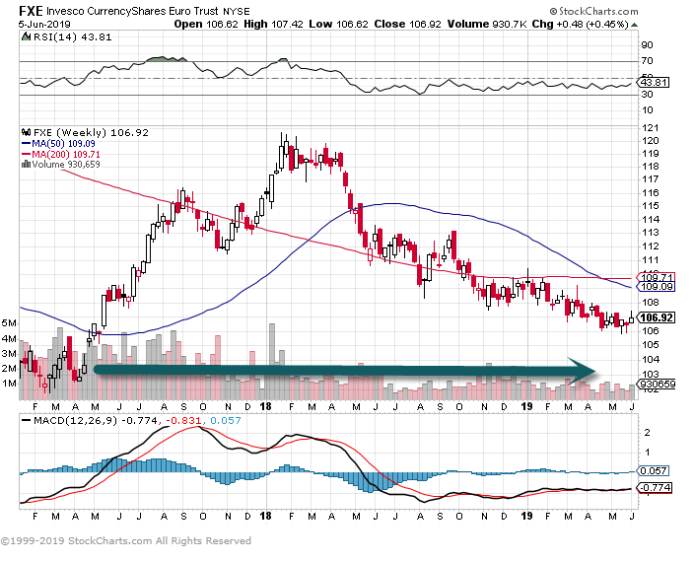Click the FXE (Weekly) 106.92 legend
This screenshot has width=694, height=562.
click(x=91, y=132)
